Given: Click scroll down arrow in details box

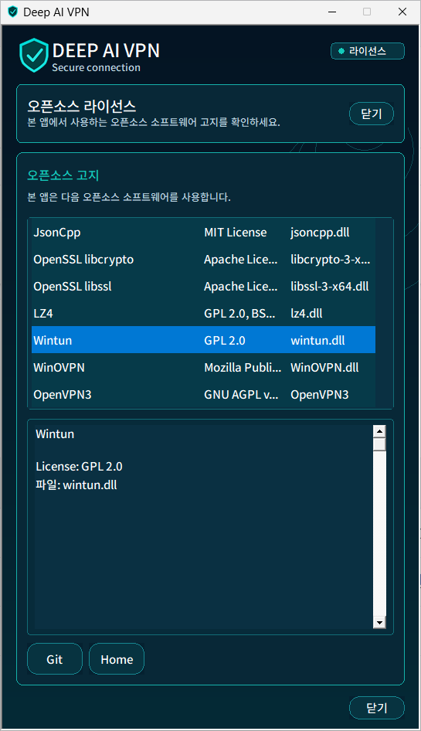Looking at the screenshot, I should (379, 622).
